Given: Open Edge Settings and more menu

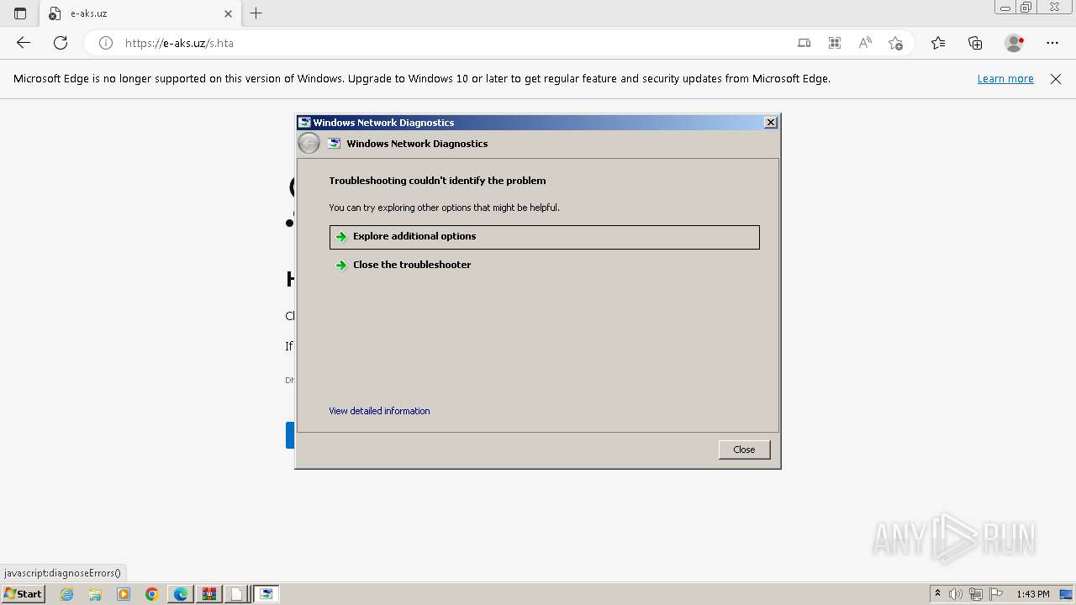Looking at the screenshot, I should (1052, 43).
